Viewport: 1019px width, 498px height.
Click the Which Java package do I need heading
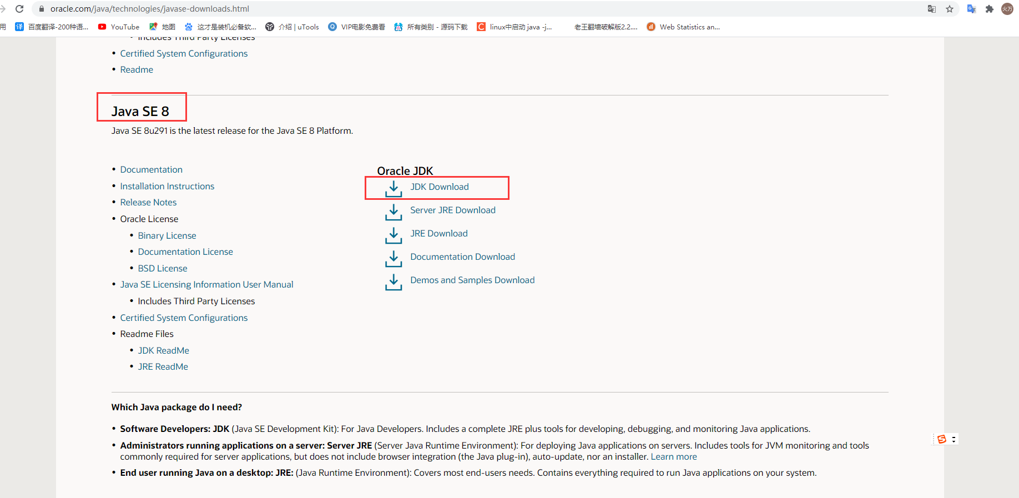[176, 407]
